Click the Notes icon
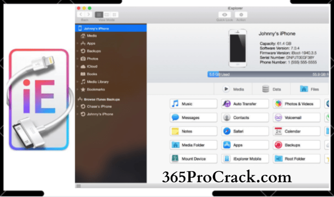 175,131
